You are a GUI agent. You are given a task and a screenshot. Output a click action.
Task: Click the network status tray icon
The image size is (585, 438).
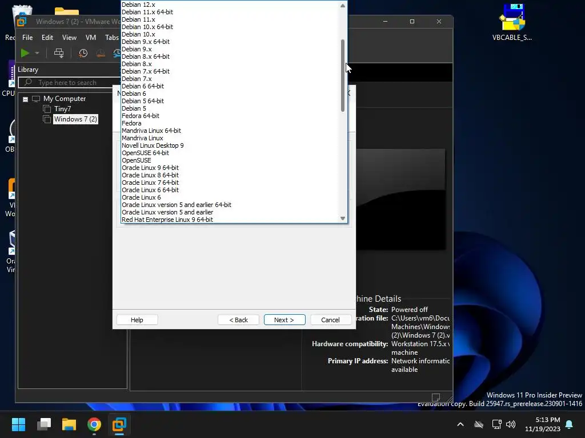(x=496, y=424)
